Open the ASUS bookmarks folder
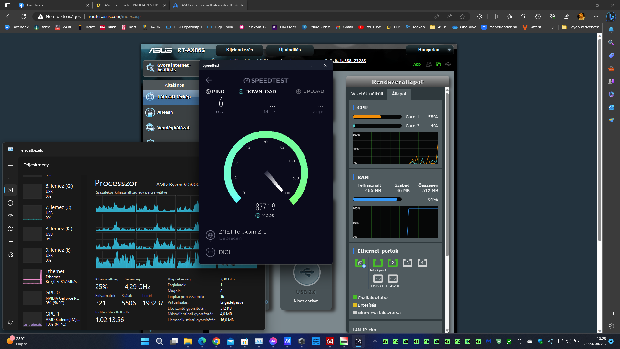The height and width of the screenshot is (349, 620). (x=439, y=27)
